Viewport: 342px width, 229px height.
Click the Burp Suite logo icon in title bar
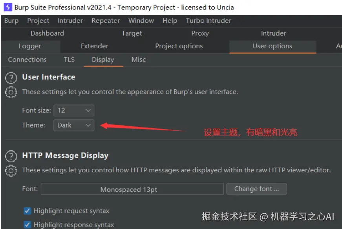click(x=8, y=7)
